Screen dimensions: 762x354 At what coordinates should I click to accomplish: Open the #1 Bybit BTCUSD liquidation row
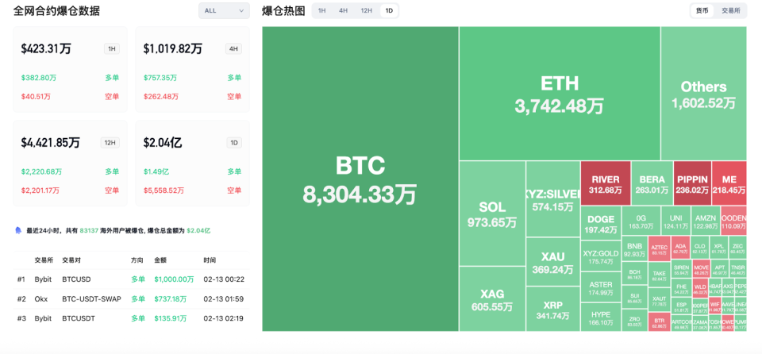click(131, 279)
